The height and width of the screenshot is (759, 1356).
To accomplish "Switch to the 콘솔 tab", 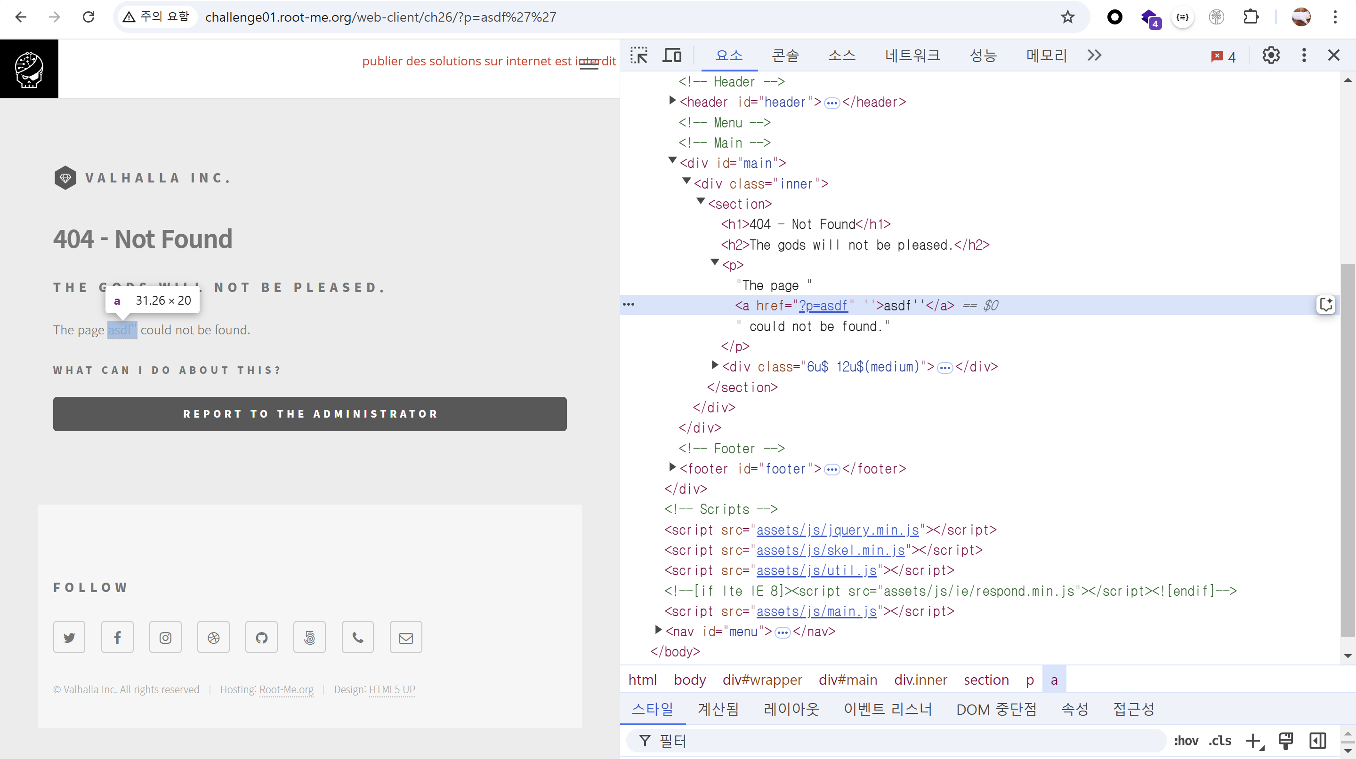I will click(x=785, y=55).
